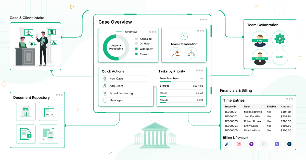Viewport: 306px width, 160px height.
Task: Click the 7/50 Team Members value
Action: 201,78
